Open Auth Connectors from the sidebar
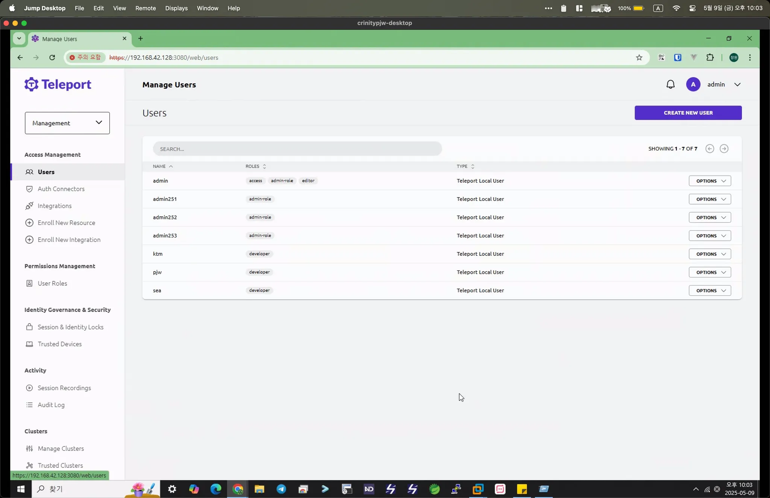 (61, 189)
